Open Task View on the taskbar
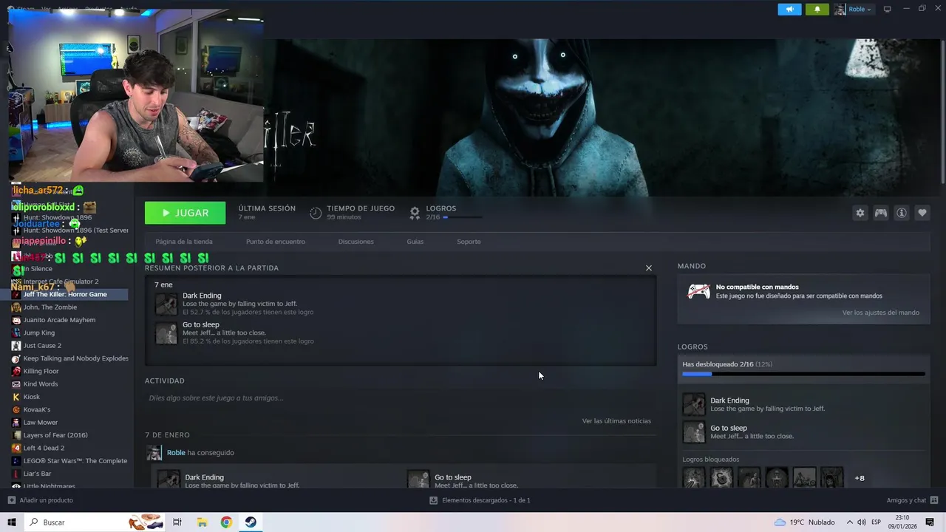This screenshot has height=532, width=946. click(x=177, y=522)
